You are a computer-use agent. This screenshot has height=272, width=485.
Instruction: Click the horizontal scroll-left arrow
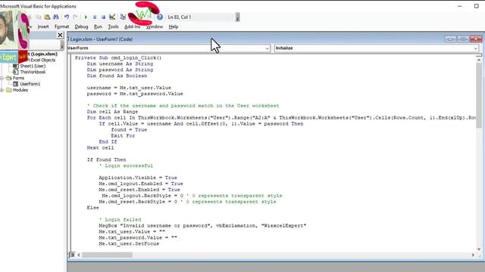coord(79,255)
